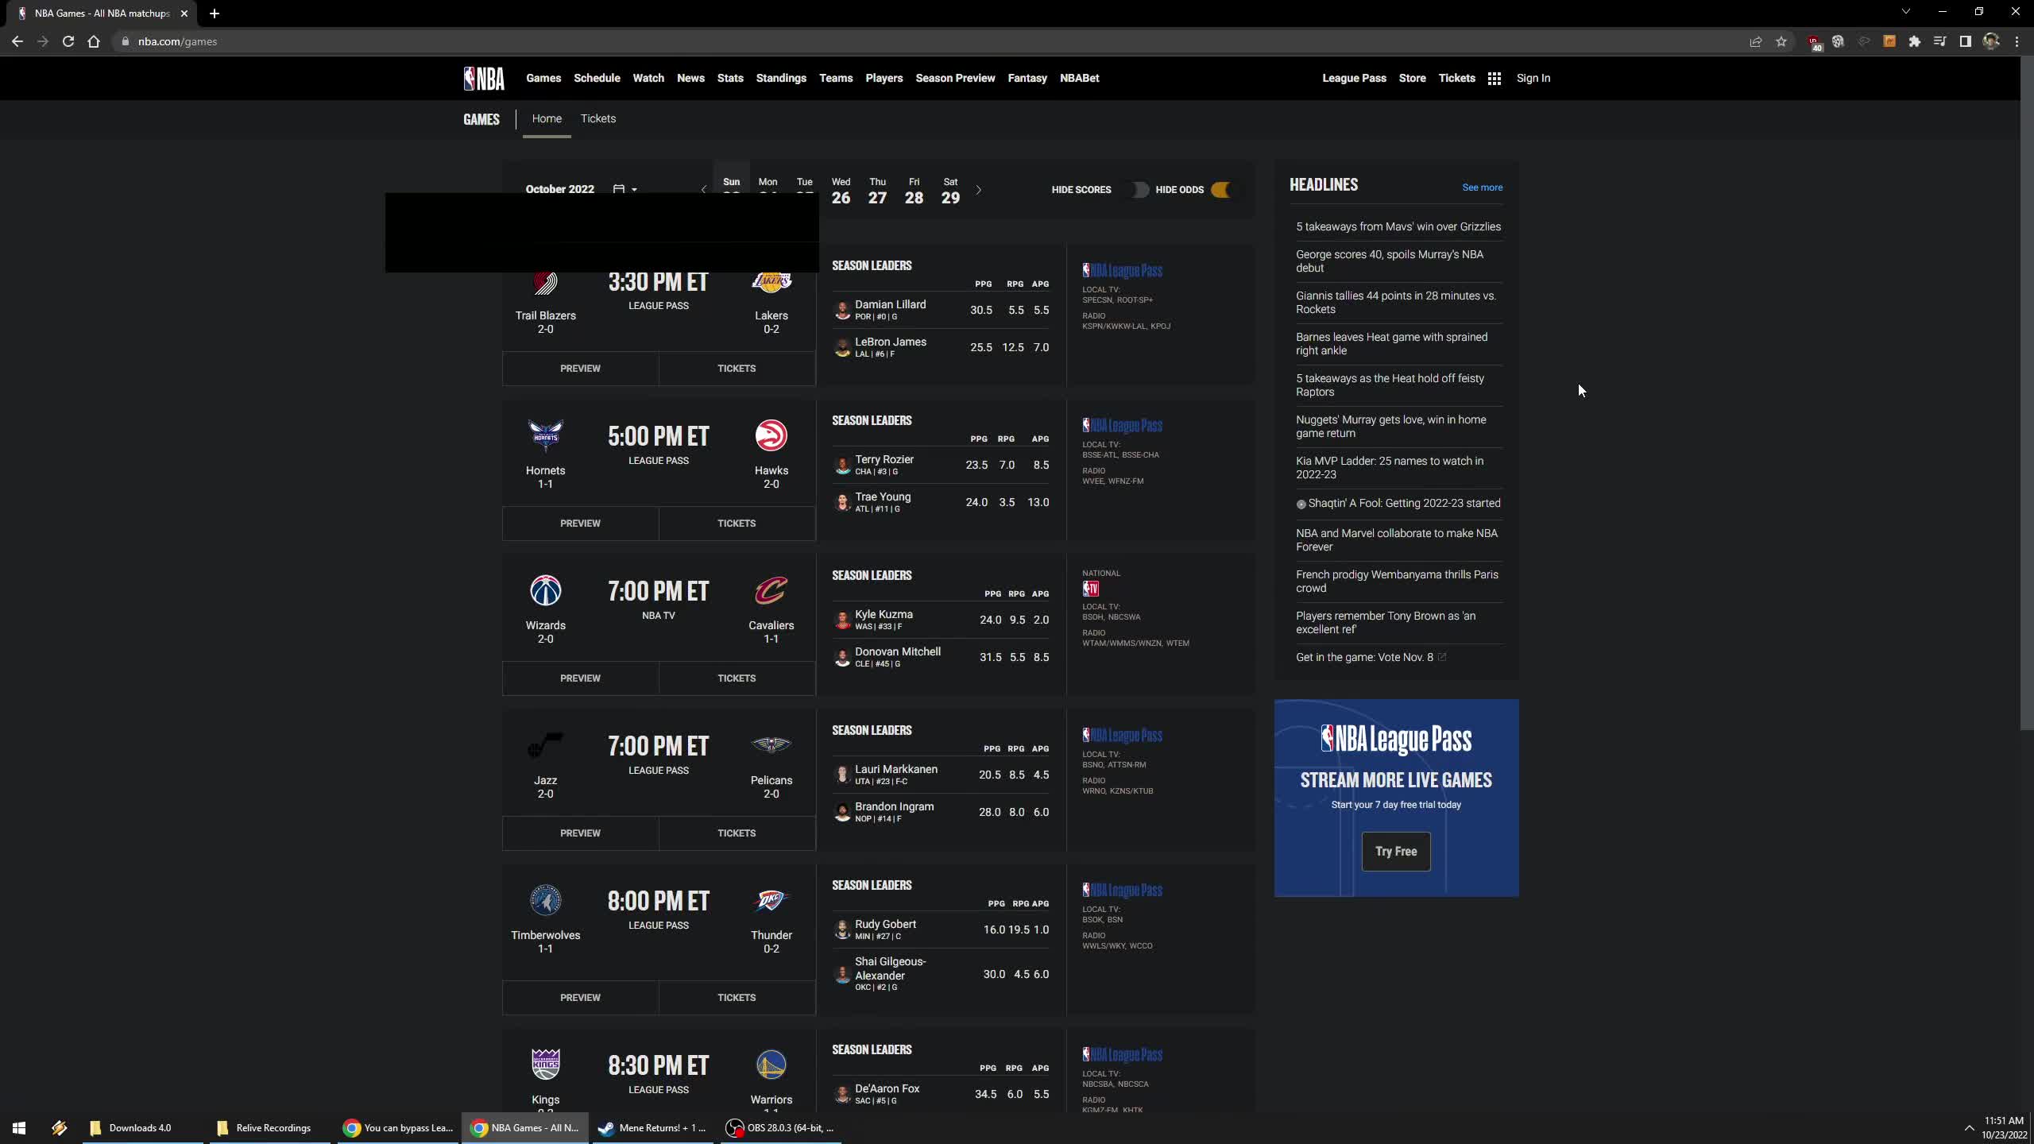Click the NBA TV logo in Wizards game
The height and width of the screenshot is (1144, 2034).
(x=1091, y=589)
